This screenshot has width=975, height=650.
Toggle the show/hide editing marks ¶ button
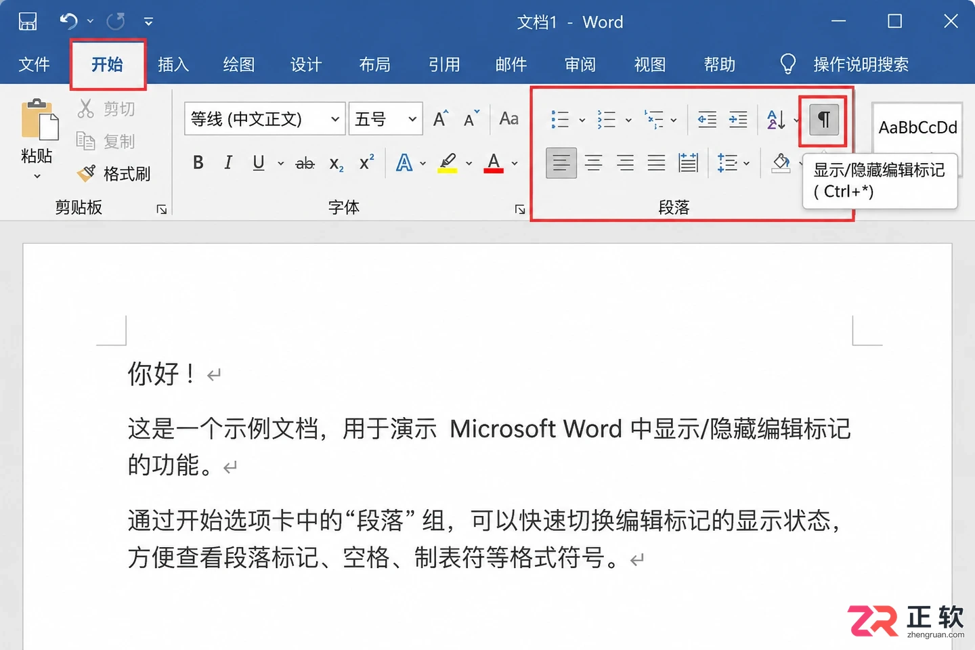(824, 120)
